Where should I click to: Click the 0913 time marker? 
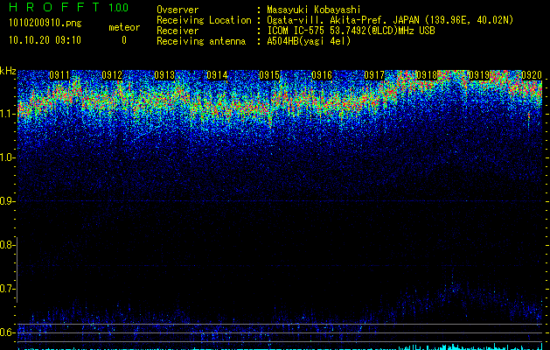coord(164,75)
